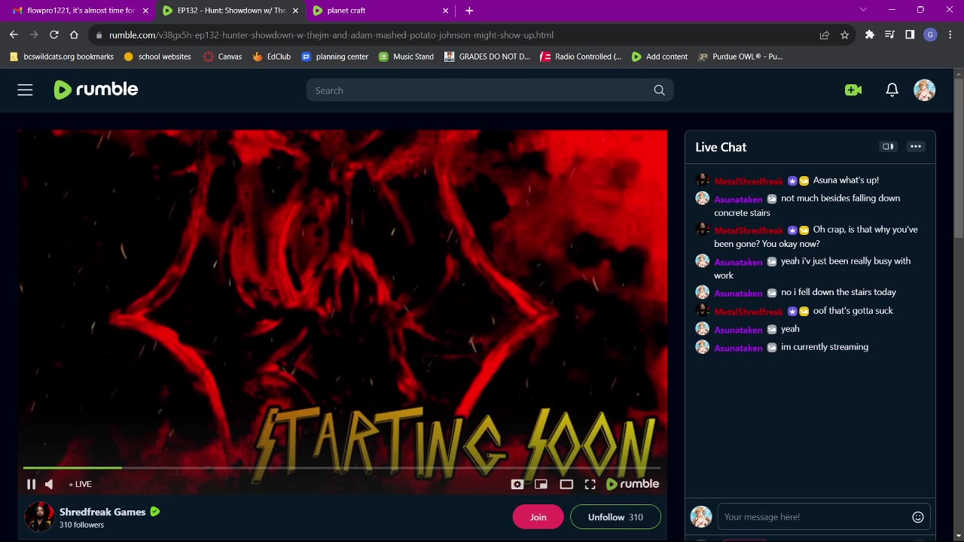The width and height of the screenshot is (964, 542).
Task: Close the Gmail tab
Action: click(x=145, y=11)
